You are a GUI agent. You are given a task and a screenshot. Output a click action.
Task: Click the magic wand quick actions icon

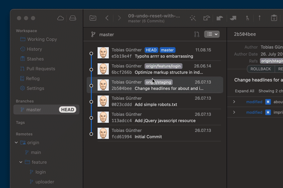[193, 18]
